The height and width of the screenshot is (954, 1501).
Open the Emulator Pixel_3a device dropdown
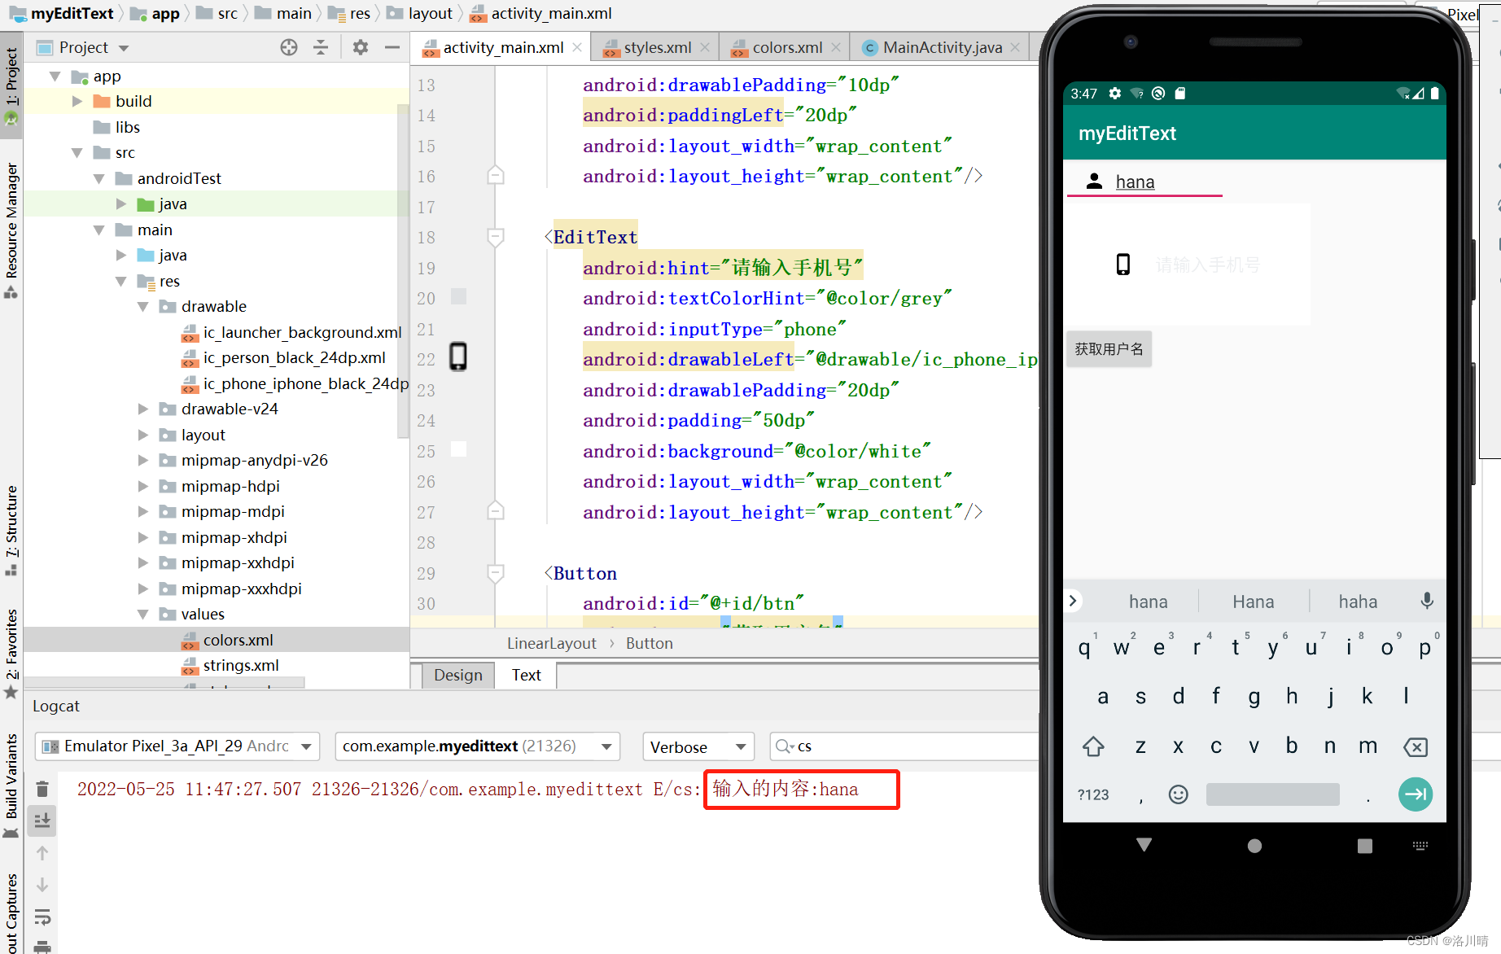pyautogui.click(x=176, y=746)
